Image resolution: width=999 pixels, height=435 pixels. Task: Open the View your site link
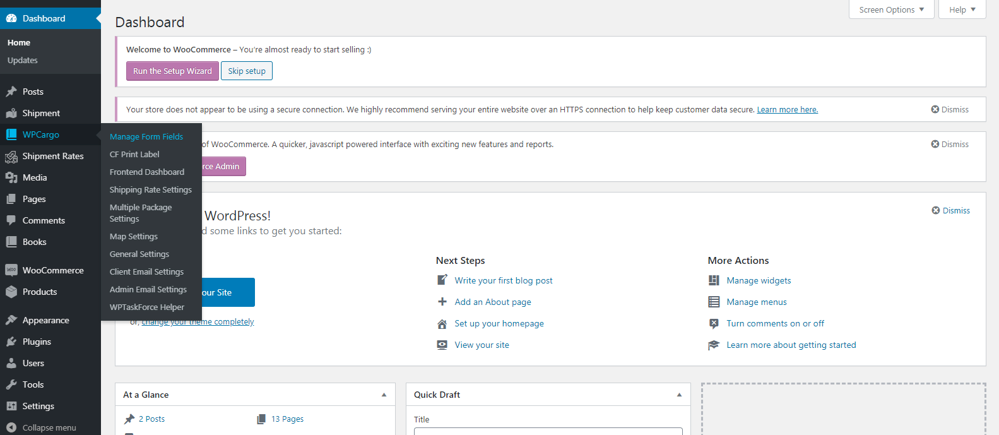(482, 345)
